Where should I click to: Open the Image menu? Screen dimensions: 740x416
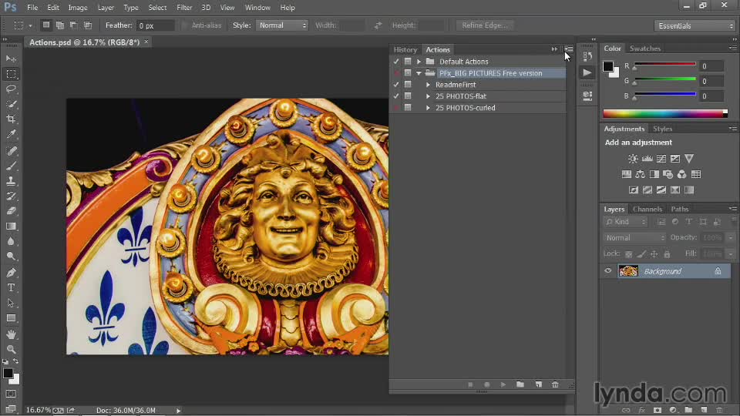(78, 8)
